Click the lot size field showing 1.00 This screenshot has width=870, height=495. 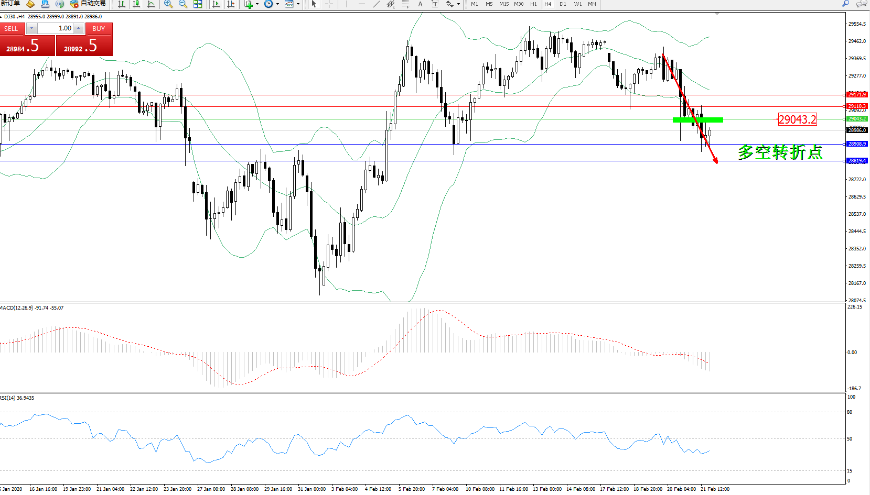[55, 28]
